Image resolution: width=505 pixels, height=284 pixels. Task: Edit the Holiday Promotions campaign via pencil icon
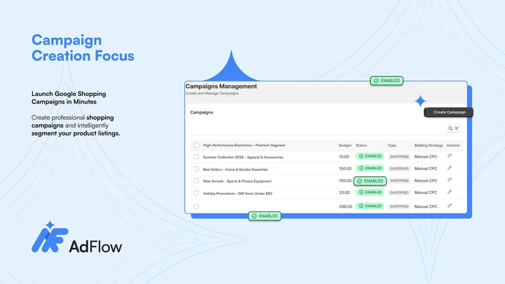(449, 192)
